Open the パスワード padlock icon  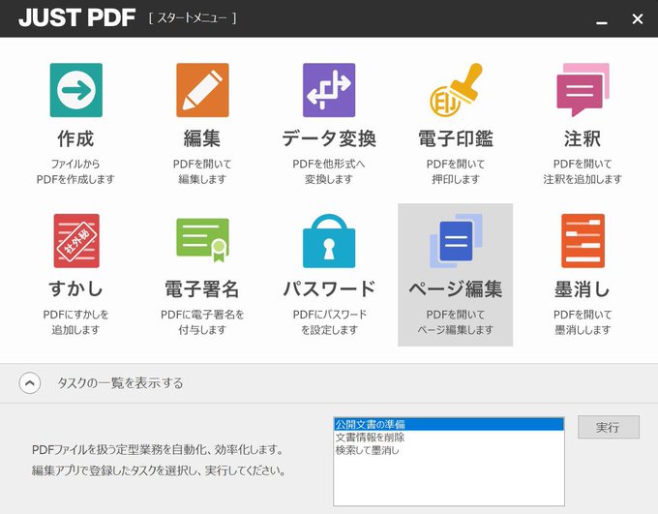pos(329,241)
